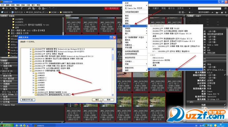
Task: Open the reveal recent files icon
Action: pyautogui.click(x=16, y=9)
